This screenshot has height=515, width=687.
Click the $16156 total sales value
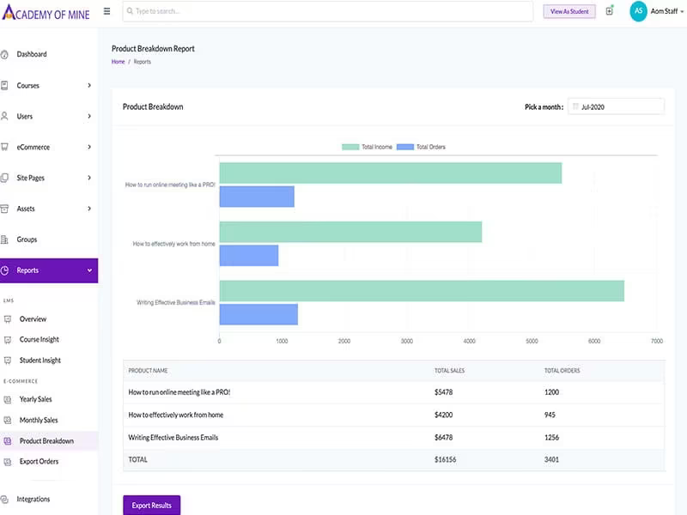click(445, 459)
